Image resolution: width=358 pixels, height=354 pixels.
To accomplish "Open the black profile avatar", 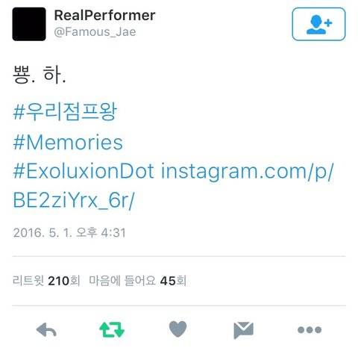I will pyautogui.click(x=29, y=24).
